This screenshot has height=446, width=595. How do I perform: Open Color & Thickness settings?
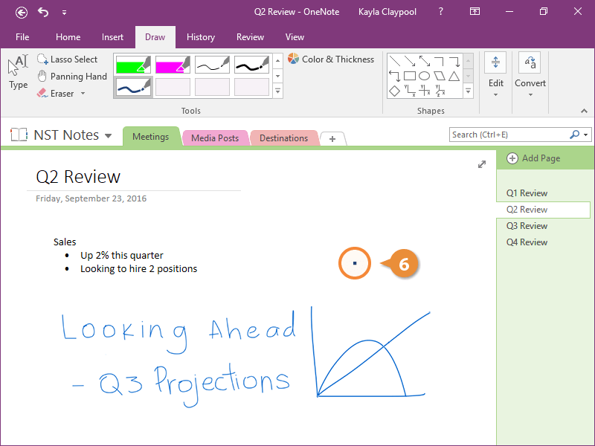pyautogui.click(x=331, y=59)
